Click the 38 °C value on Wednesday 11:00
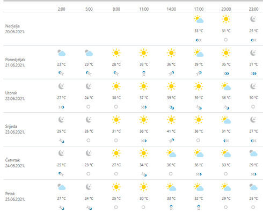This screenshot has height=213, width=263. pyautogui.click(x=144, y=131)
